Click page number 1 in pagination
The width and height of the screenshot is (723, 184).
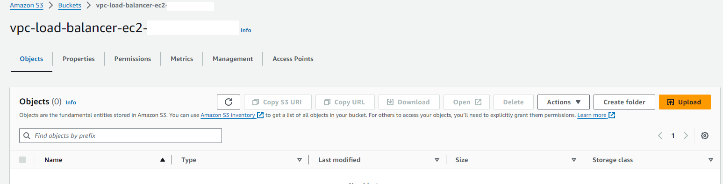tap(673, 136)
